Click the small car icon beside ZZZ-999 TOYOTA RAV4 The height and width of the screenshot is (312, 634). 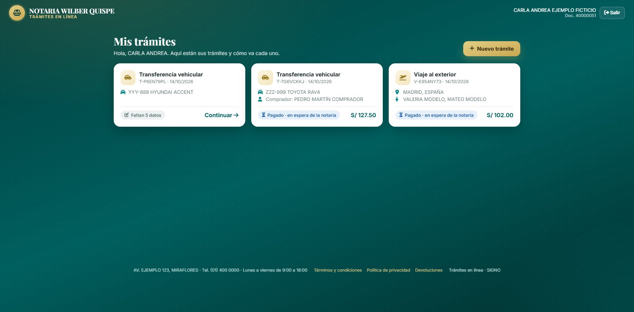pos(260,92)
